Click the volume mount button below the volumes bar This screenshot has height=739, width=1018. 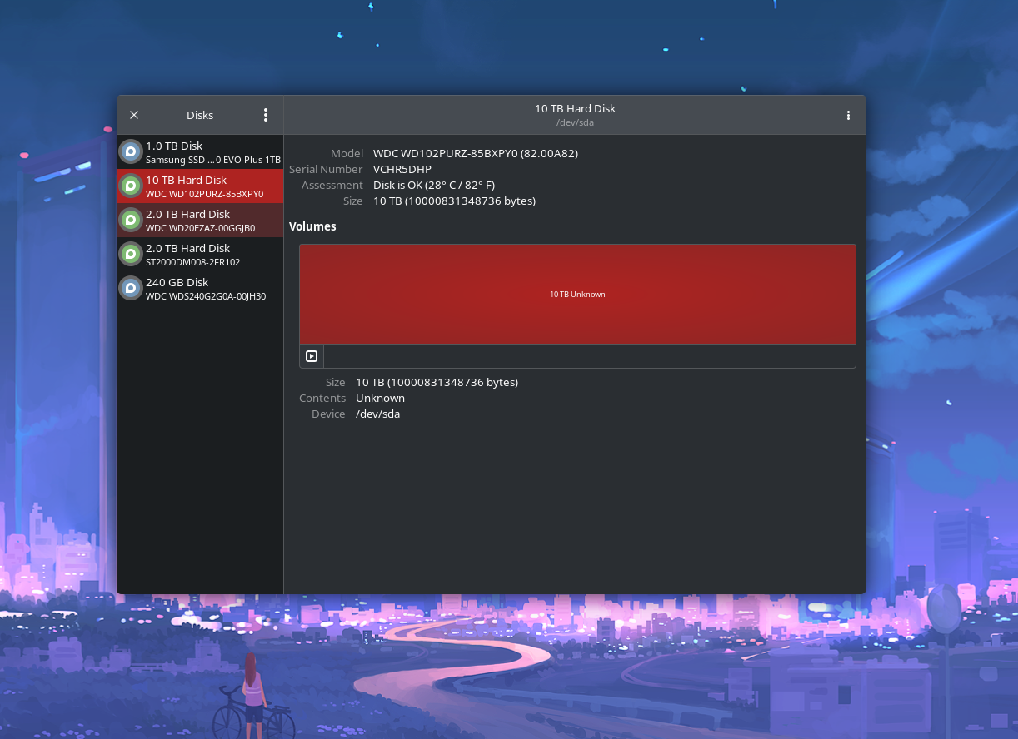coord(312,356)
